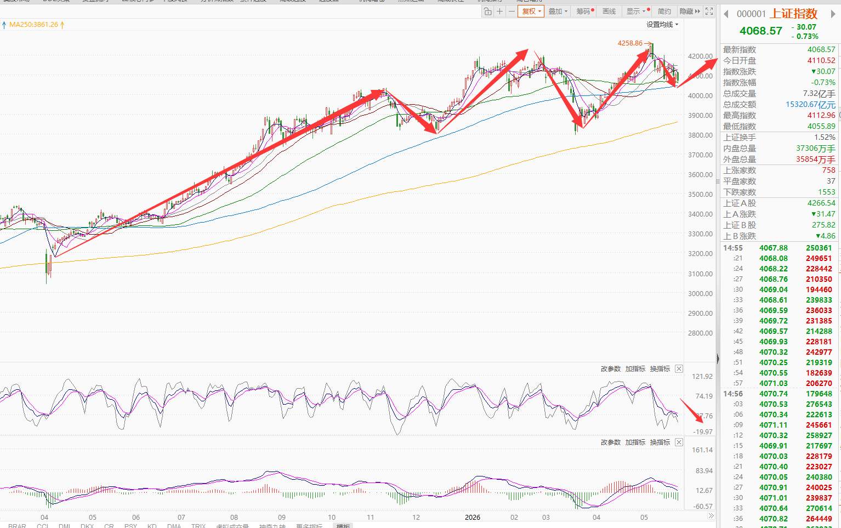Click the 3000.00 price axis label
The image size is (841, 528).
700,293
